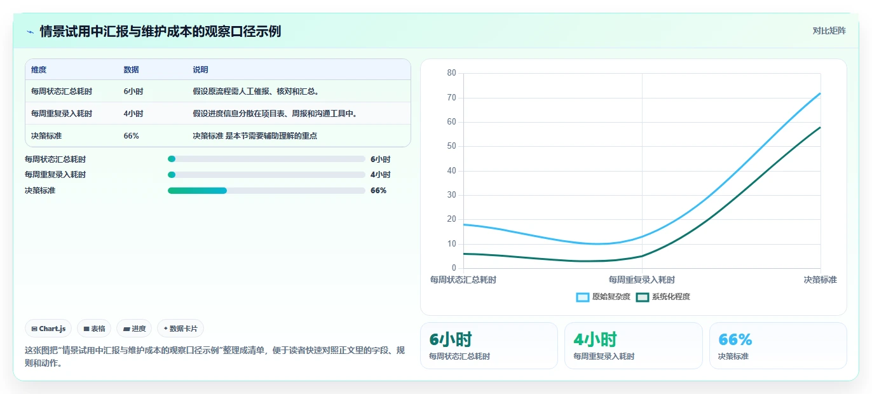Click the 决策标准 66% progress bar

[x=266, y=191]
